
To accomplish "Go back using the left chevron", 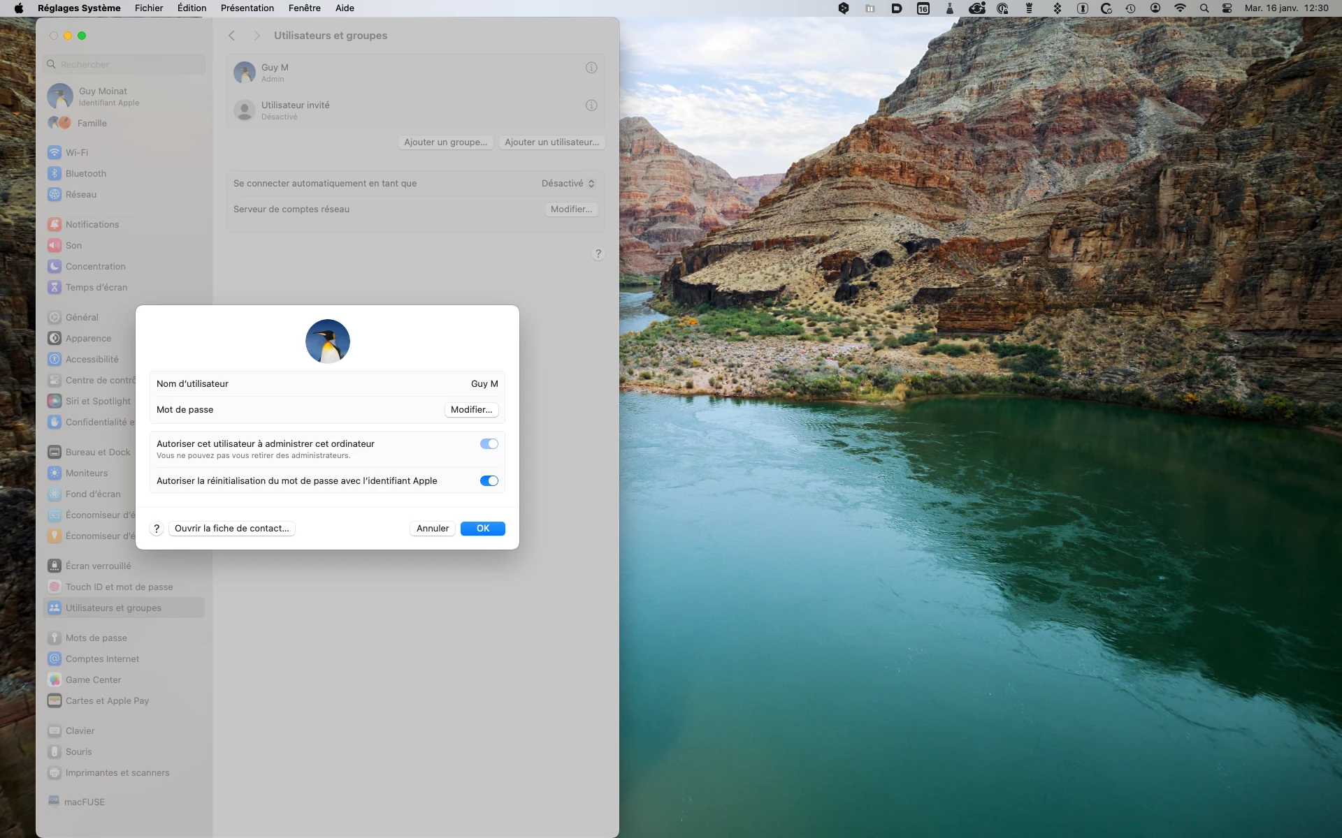I will point(232,36).
